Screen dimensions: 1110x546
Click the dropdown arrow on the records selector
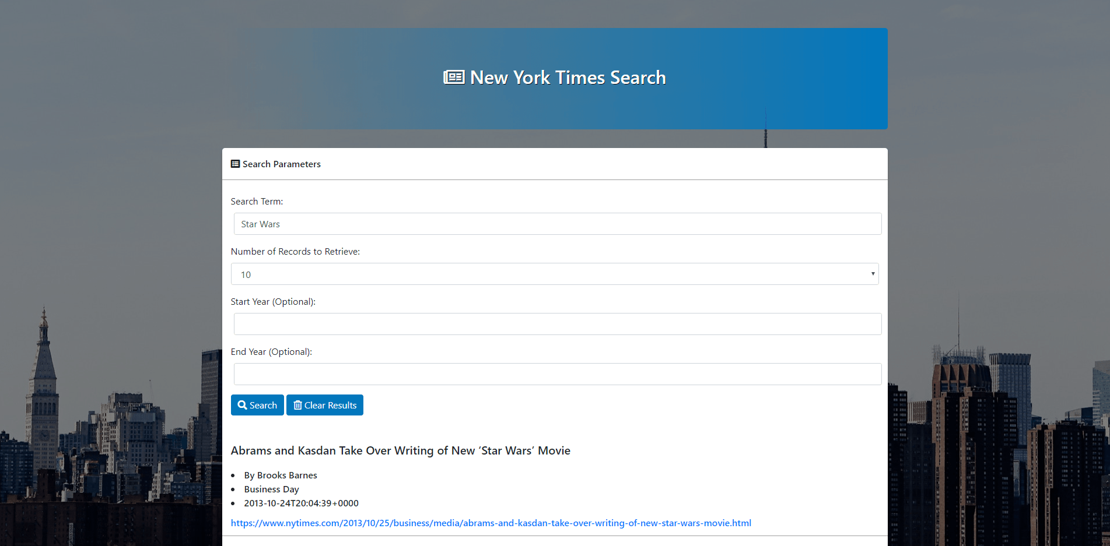point(873,273)
